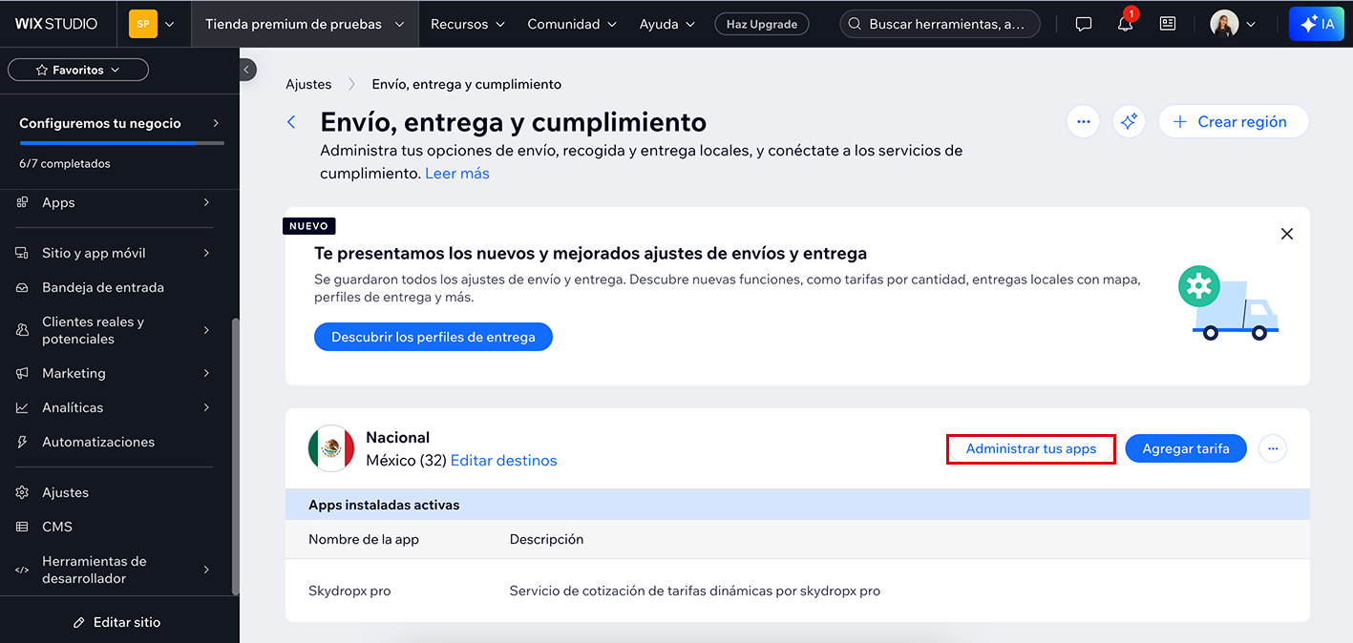The image size is (1353, 643).
Task: Focus the Buscar herramientas search field
Action: click(x=940, y=24)
